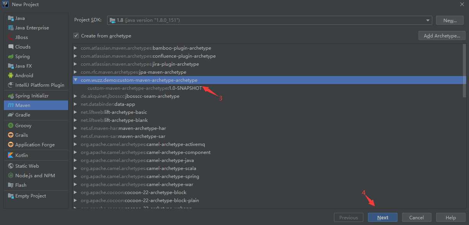Screen dimensions: 469x225
Task: Choose Gradle project type
Action: click(36, 115)
